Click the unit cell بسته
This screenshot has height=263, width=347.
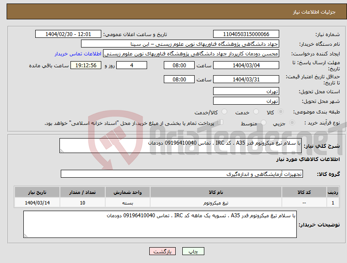coord(128,203)
